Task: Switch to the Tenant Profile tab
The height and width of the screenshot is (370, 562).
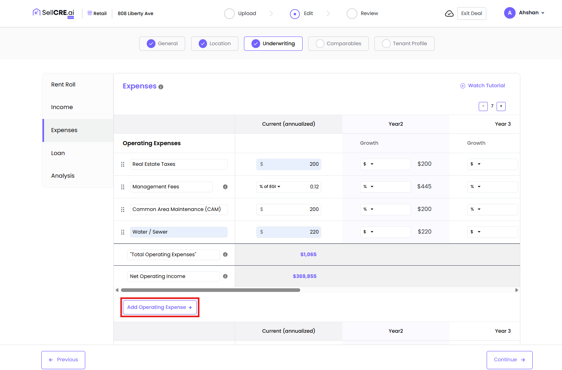Action: pyautogui.click(x=405, y=44)
